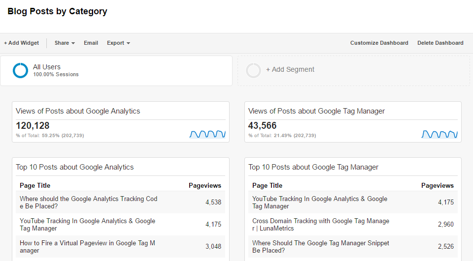Expand the Export dropdown menu
473x261 pixels.
(x=118, y=43)
